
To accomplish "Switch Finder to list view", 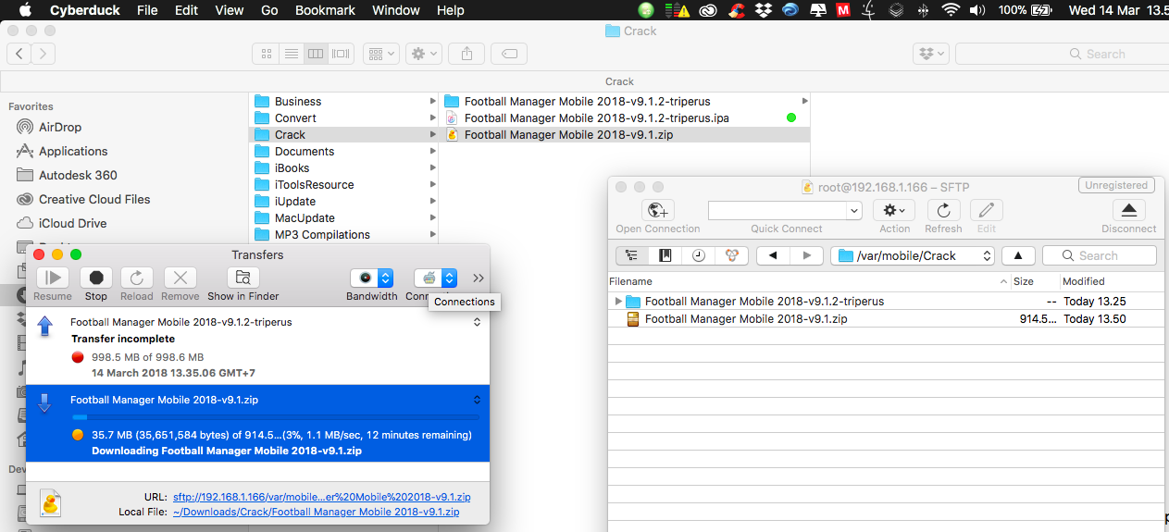I will point(291,54).
